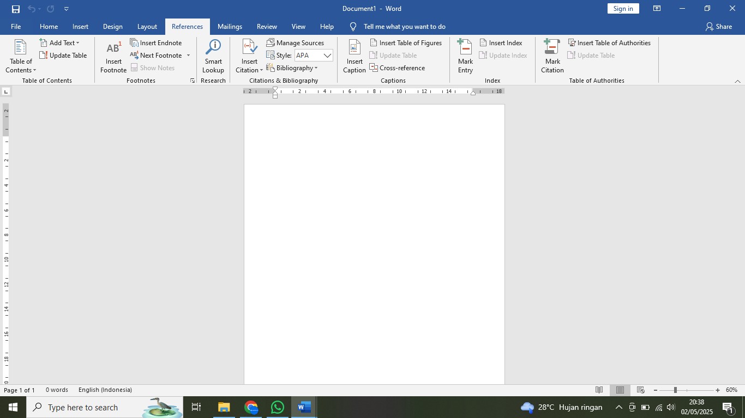Open the Design ribbon tab

(113, 26)
